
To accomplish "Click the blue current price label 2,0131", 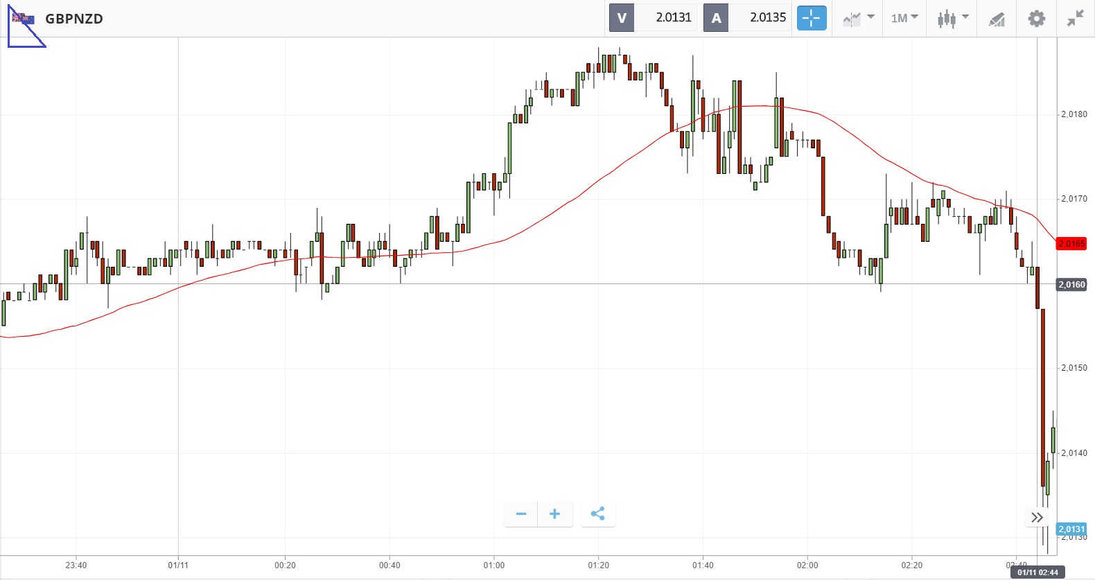I will [x=1071, y=529].
